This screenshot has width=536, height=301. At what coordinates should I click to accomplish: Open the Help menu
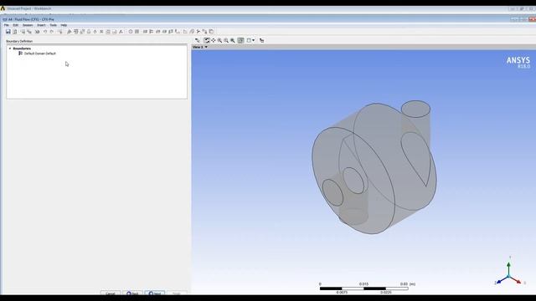click(x=64, y=25)
